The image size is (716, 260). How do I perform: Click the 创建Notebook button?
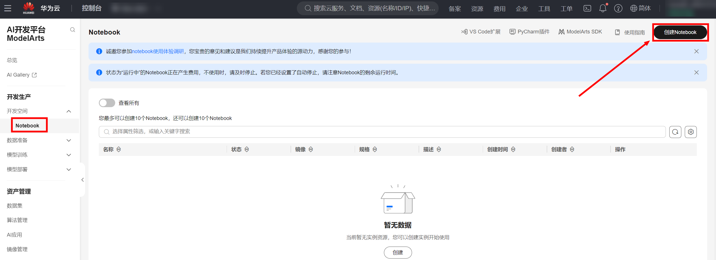[x=680, y=32]
